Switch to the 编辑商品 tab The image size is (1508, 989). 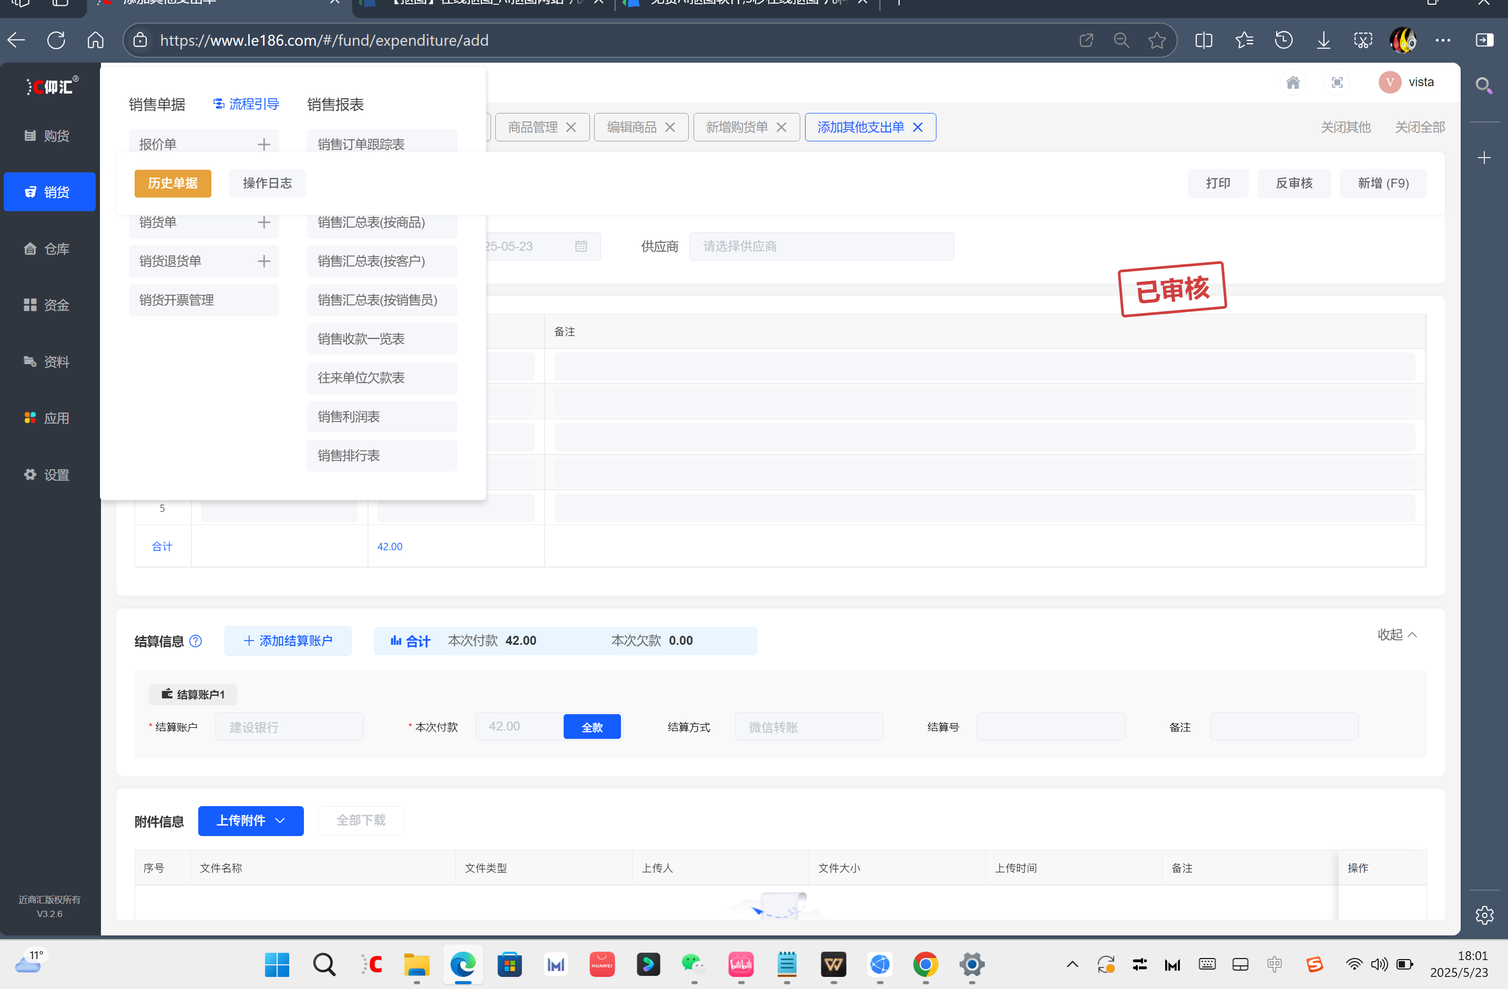[631, 127]
